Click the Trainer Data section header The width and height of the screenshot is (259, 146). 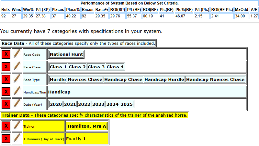[95, 115]
